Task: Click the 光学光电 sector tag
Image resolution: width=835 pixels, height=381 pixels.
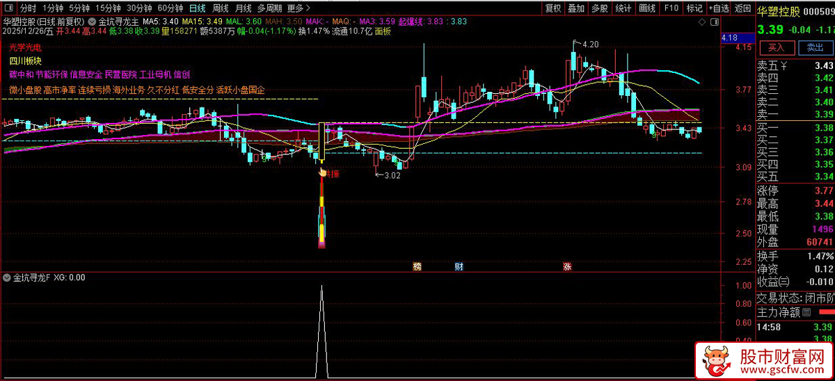Action: 25,48
